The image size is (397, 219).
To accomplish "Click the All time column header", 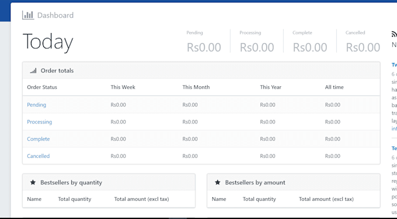I will click(334, 87).
